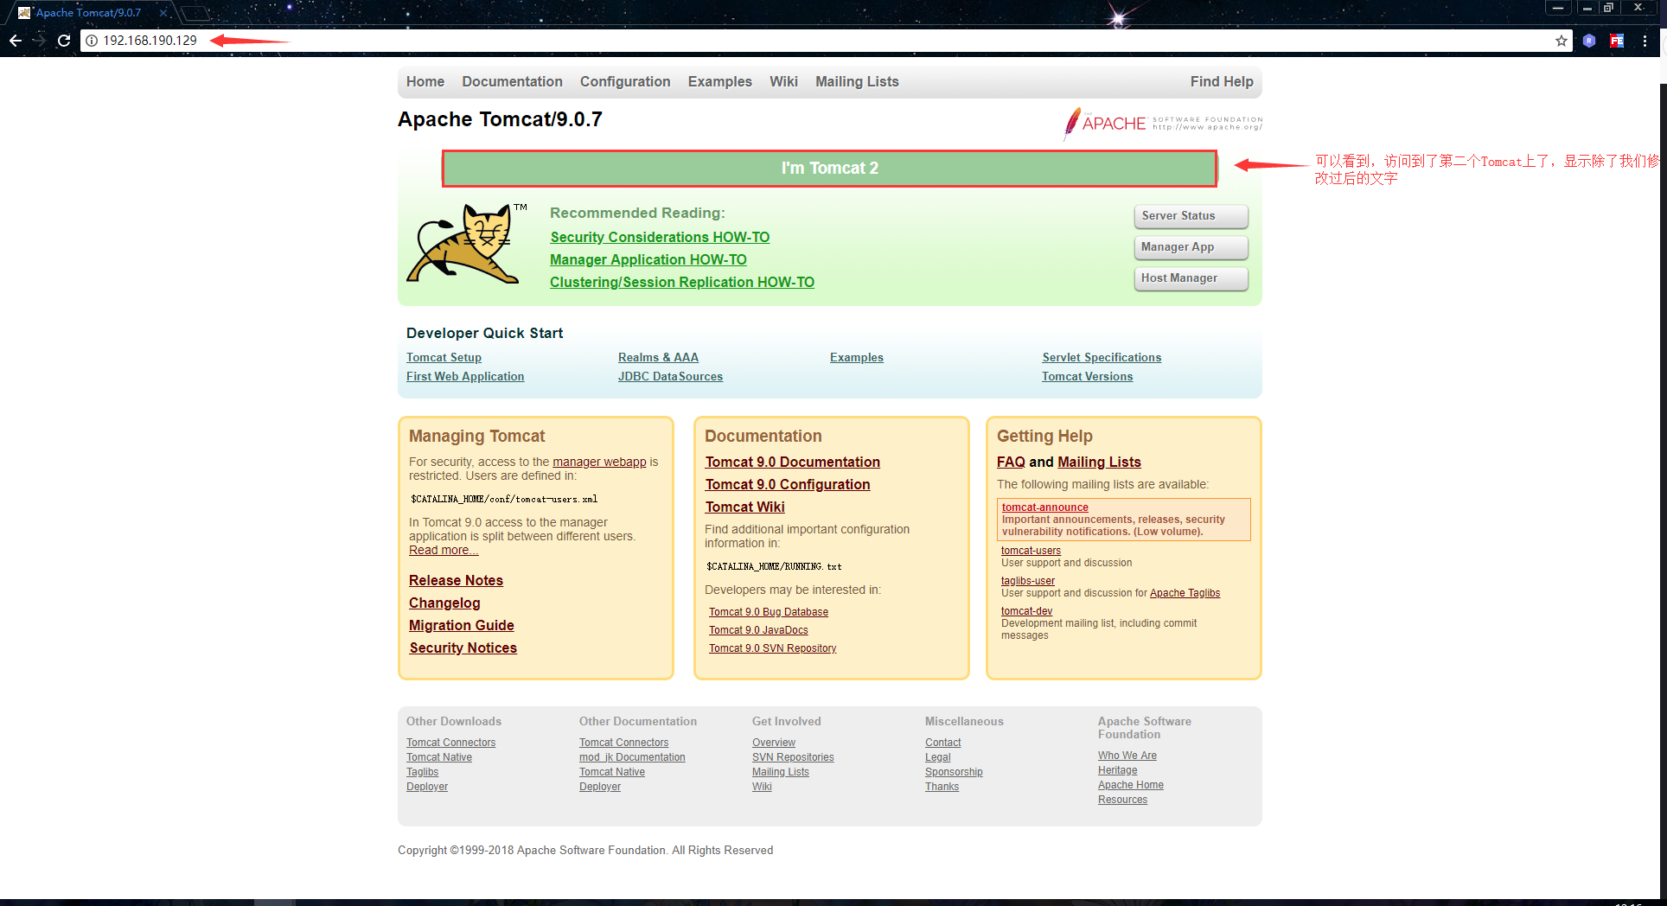Open Tomcat 9.0 SVN Repository link
Image resolution: width=1667 pixels, height=906 pixels.
(773, 648)
